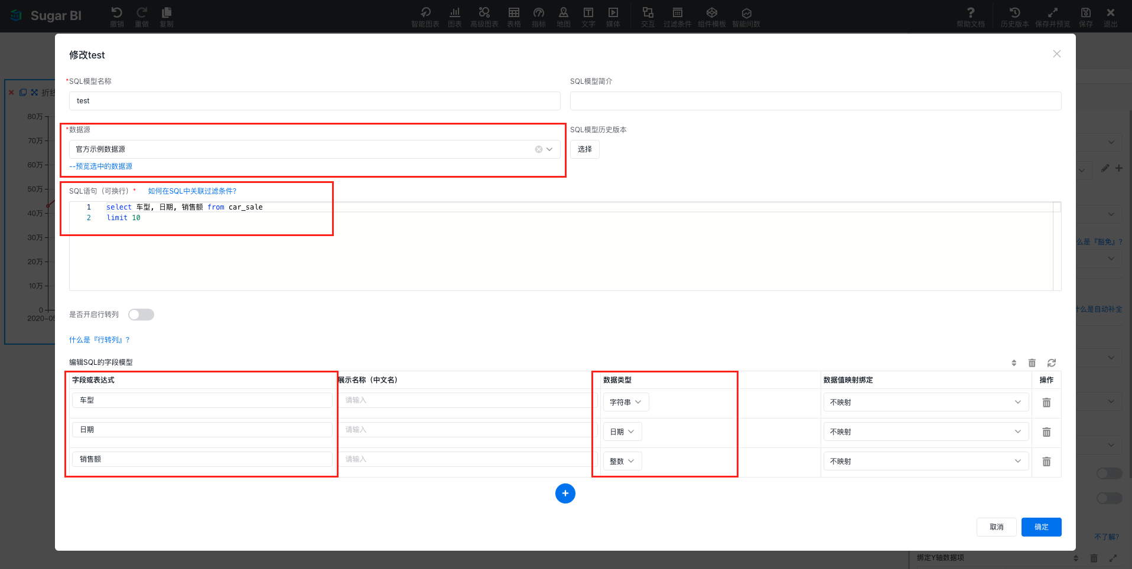Click the 字段或表达式 column header

click(x=93, y=380)
